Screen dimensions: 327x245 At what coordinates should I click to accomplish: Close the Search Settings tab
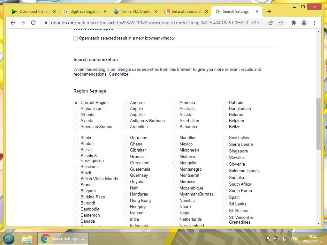click(x=257, y=11)
